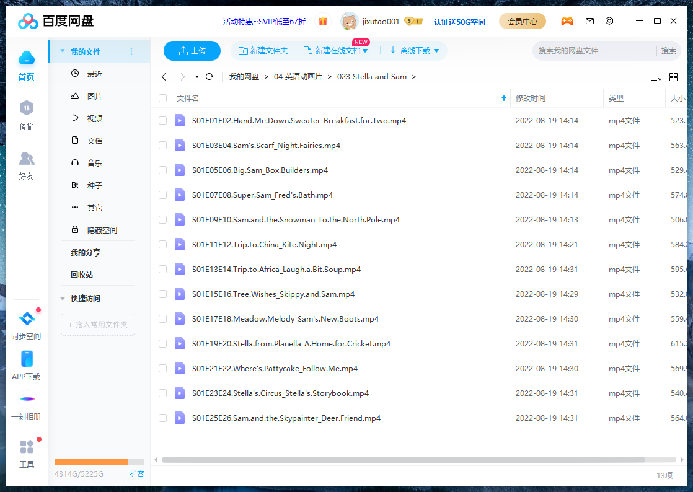Expand the 离线下载 dropdown arrow

pyautogui.click(x=436, y=51)
